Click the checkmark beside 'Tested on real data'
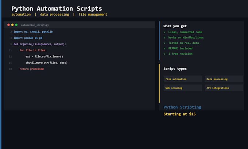Viewport: 248px width, 149px height. (x=164, y=43)
